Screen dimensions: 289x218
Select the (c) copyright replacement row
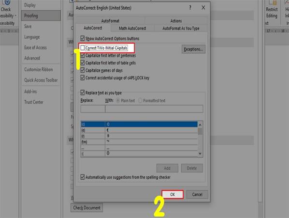tap(139, 124)
